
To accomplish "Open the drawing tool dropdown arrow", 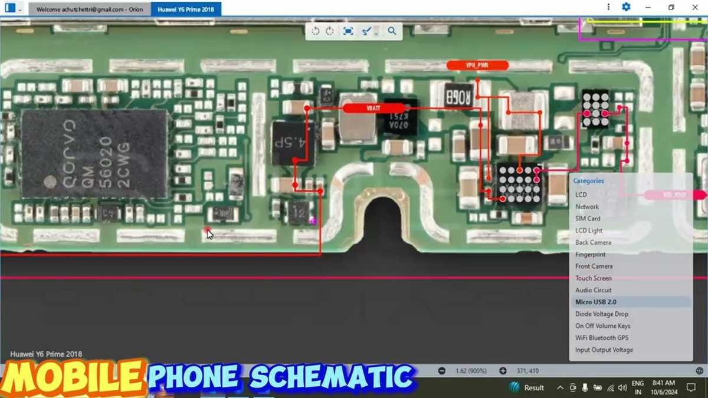I will click(376, 33).
